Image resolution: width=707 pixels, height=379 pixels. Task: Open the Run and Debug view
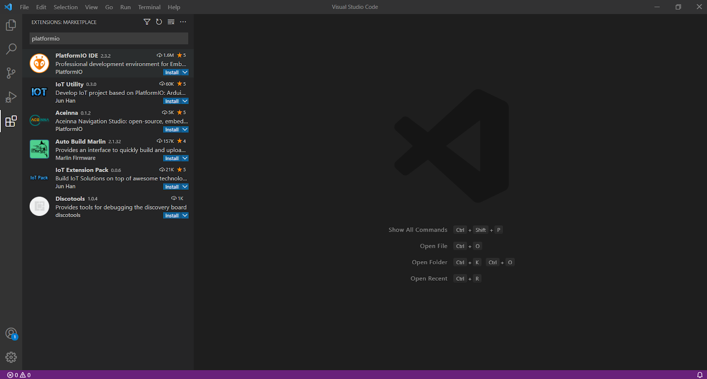(11, 97)
